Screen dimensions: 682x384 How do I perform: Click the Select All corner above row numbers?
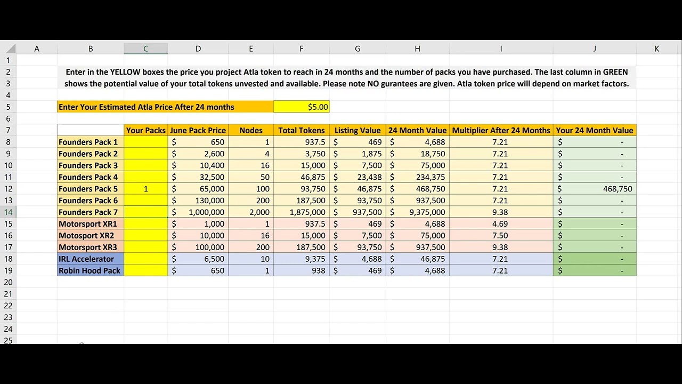coord(12,48)
